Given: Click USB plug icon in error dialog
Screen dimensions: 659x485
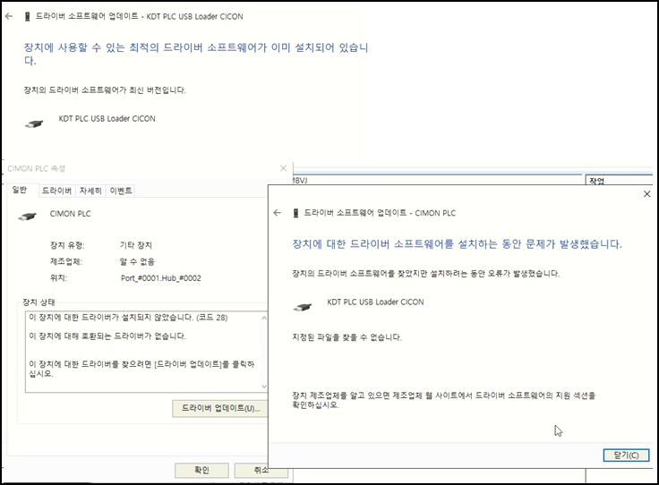Looking at the screenshot, I should (302, 308).
